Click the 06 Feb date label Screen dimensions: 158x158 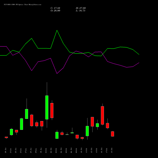click(71, 150)
